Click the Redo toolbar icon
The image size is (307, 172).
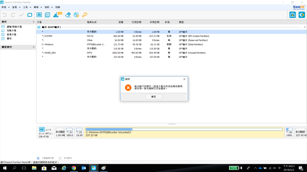coord(13,15)
